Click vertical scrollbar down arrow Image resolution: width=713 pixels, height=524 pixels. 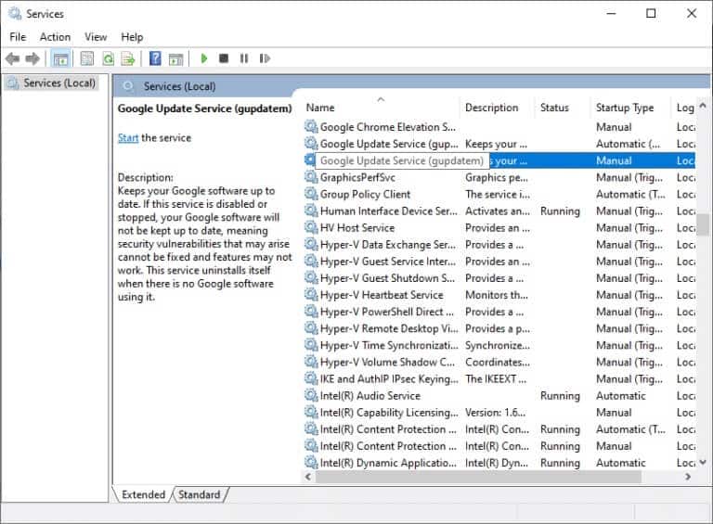[x=703, y=462]
